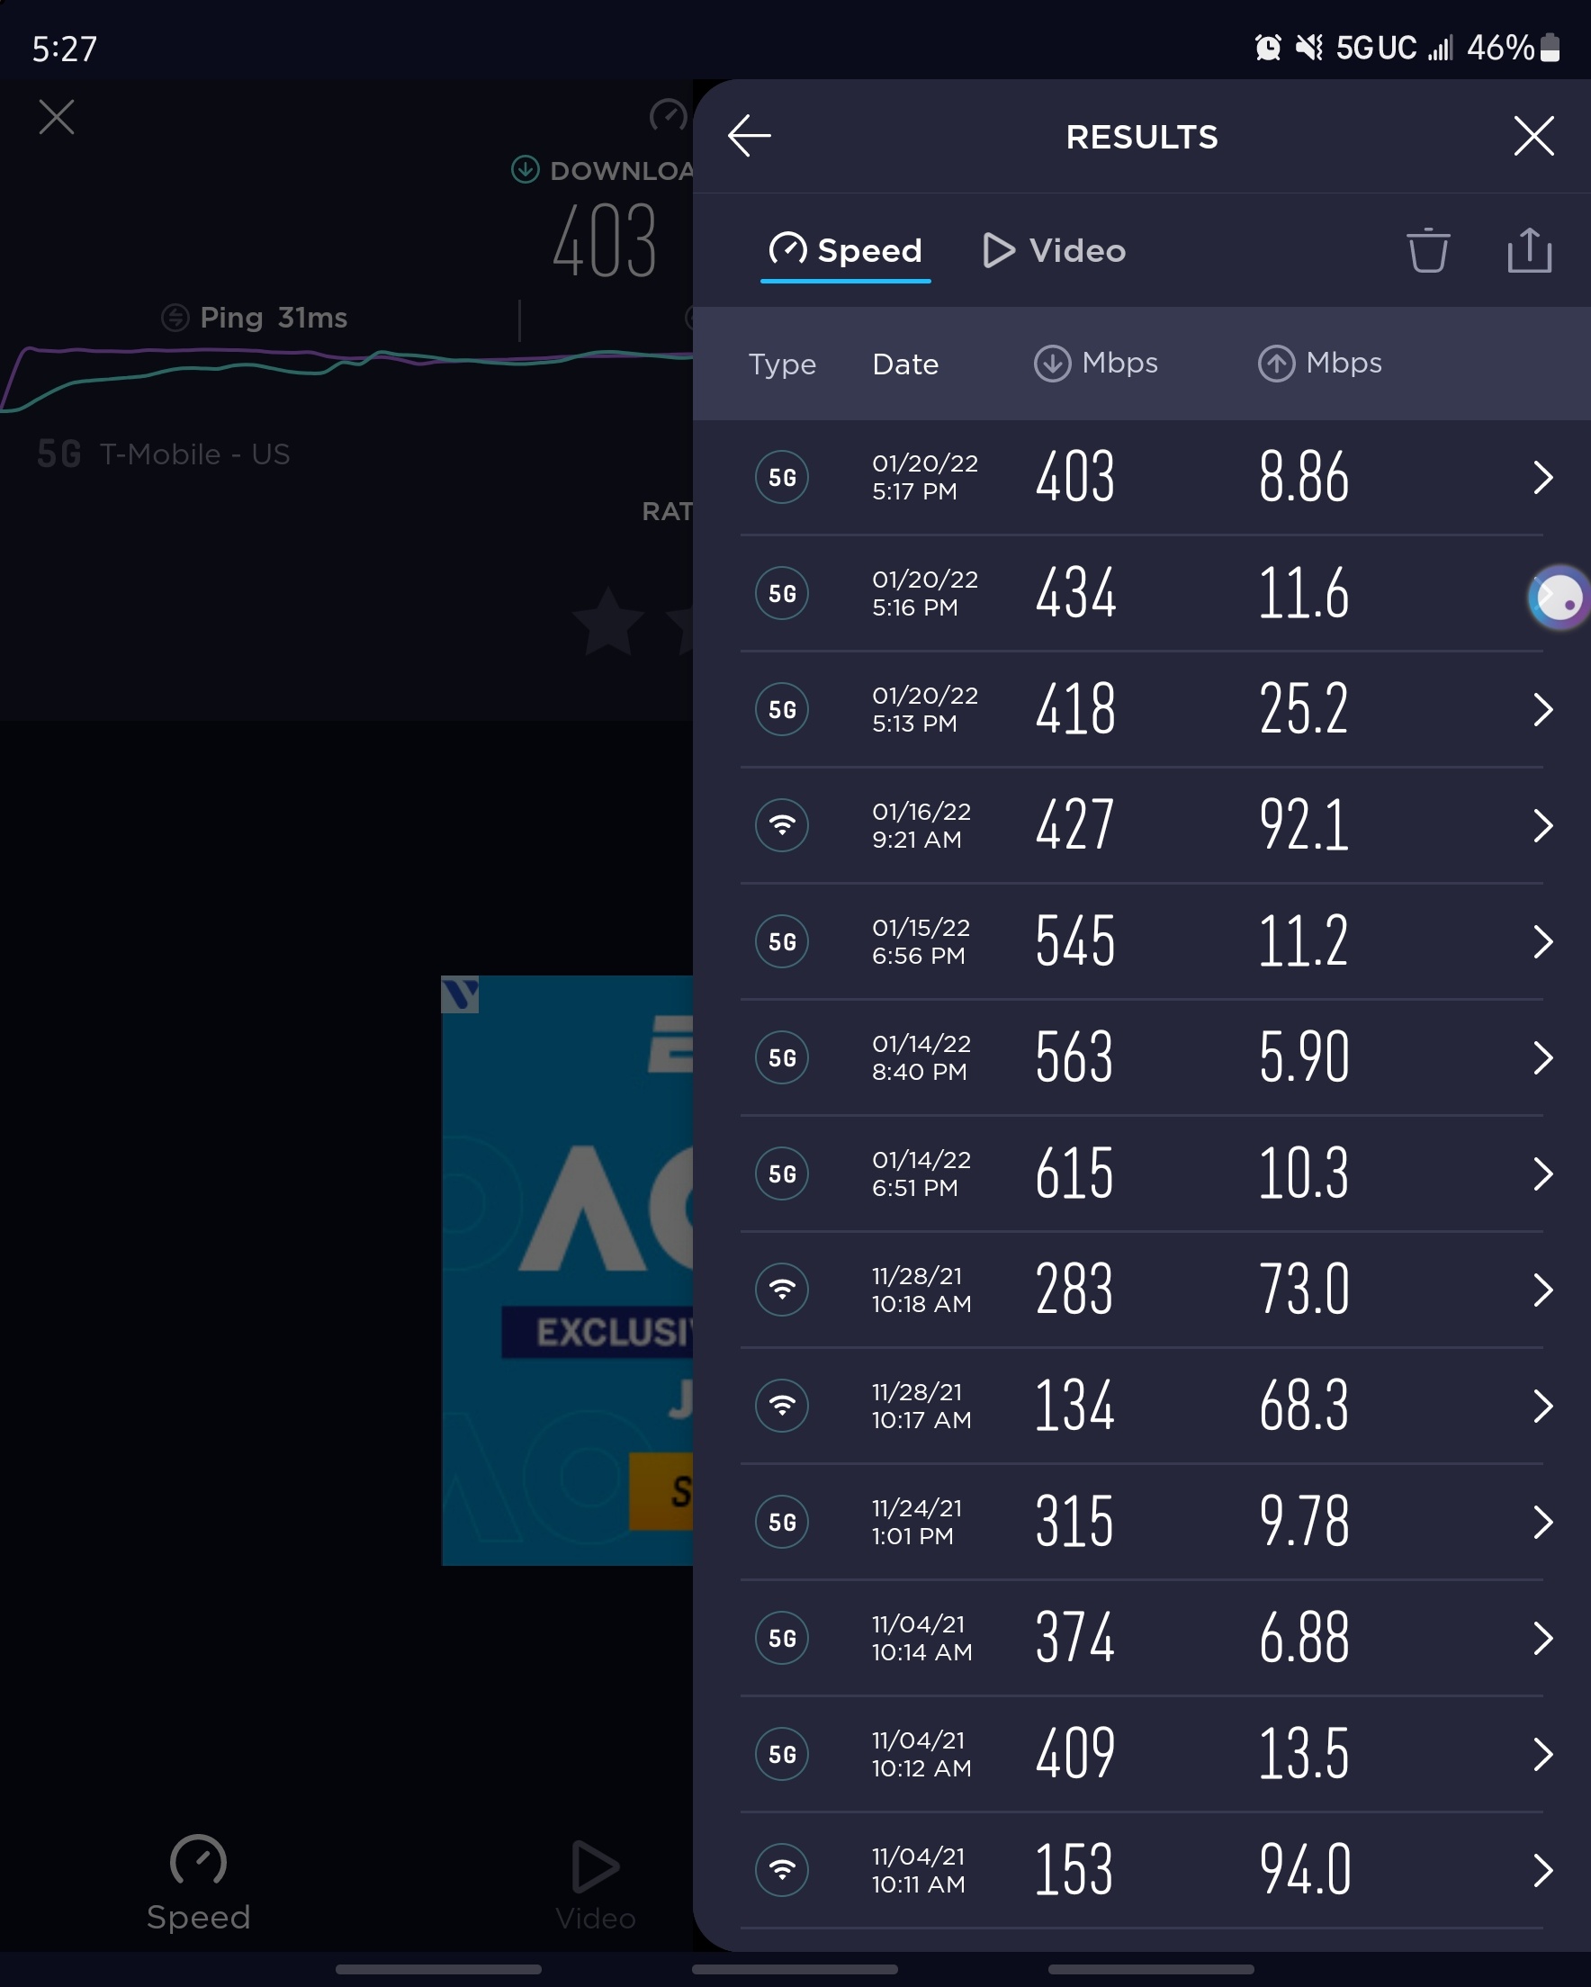The width and height of the screenshot is (1591, 1987).
Task: Sort by download Mbps column header
Action: pos(1095,364)
